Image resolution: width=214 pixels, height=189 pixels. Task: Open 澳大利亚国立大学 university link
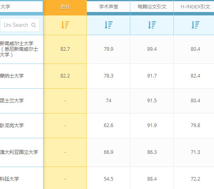(19, 152)
